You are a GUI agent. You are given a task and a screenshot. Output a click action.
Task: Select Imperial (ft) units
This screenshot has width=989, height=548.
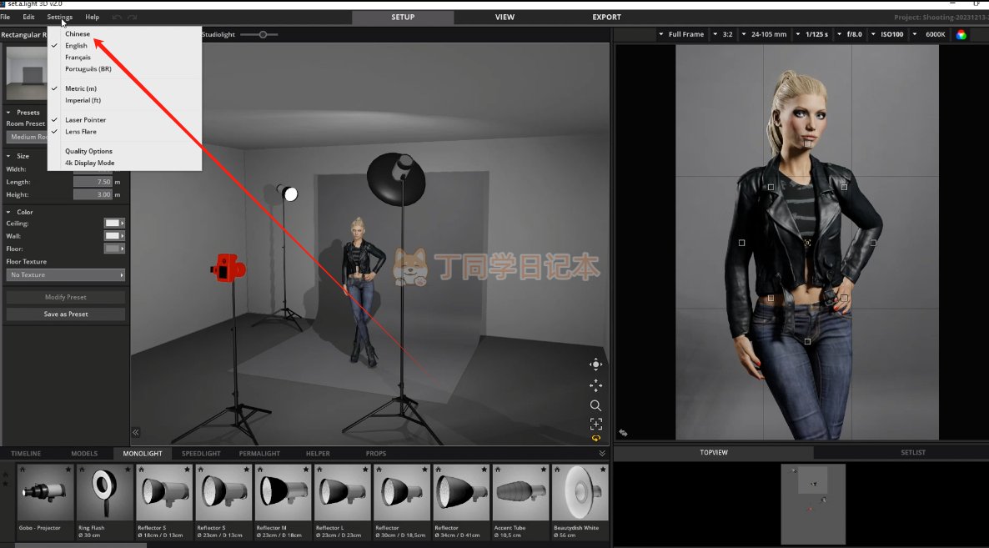click(83, 100)
